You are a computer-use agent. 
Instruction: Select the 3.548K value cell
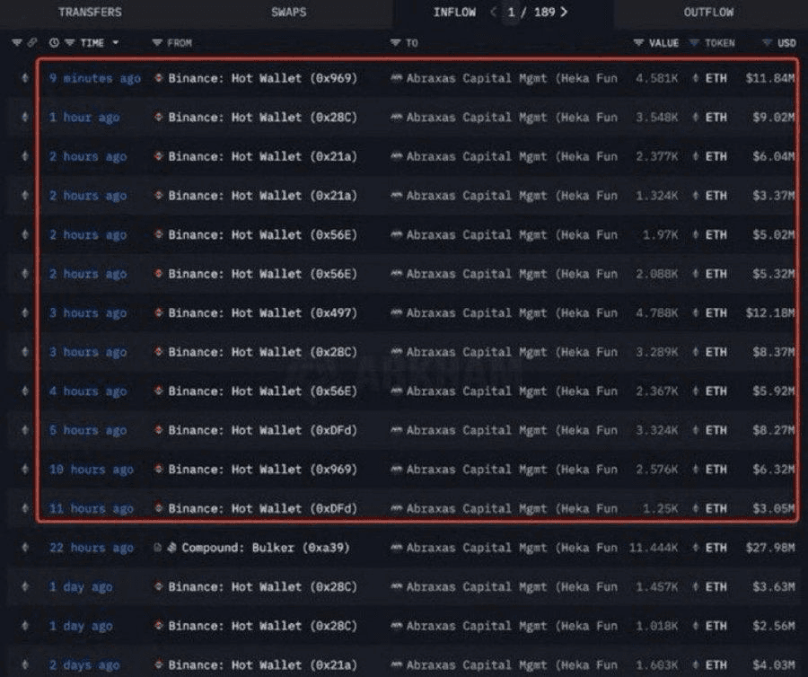click(x=656, y=118)
